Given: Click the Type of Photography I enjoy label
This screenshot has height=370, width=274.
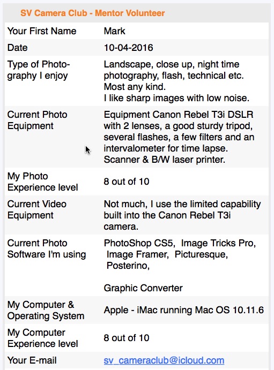Looking at the screenshot, I should pos(39,70).
